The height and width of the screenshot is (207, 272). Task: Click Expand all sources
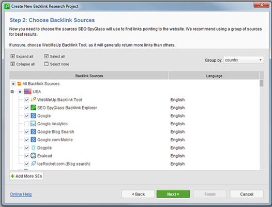tap(22, 56)
